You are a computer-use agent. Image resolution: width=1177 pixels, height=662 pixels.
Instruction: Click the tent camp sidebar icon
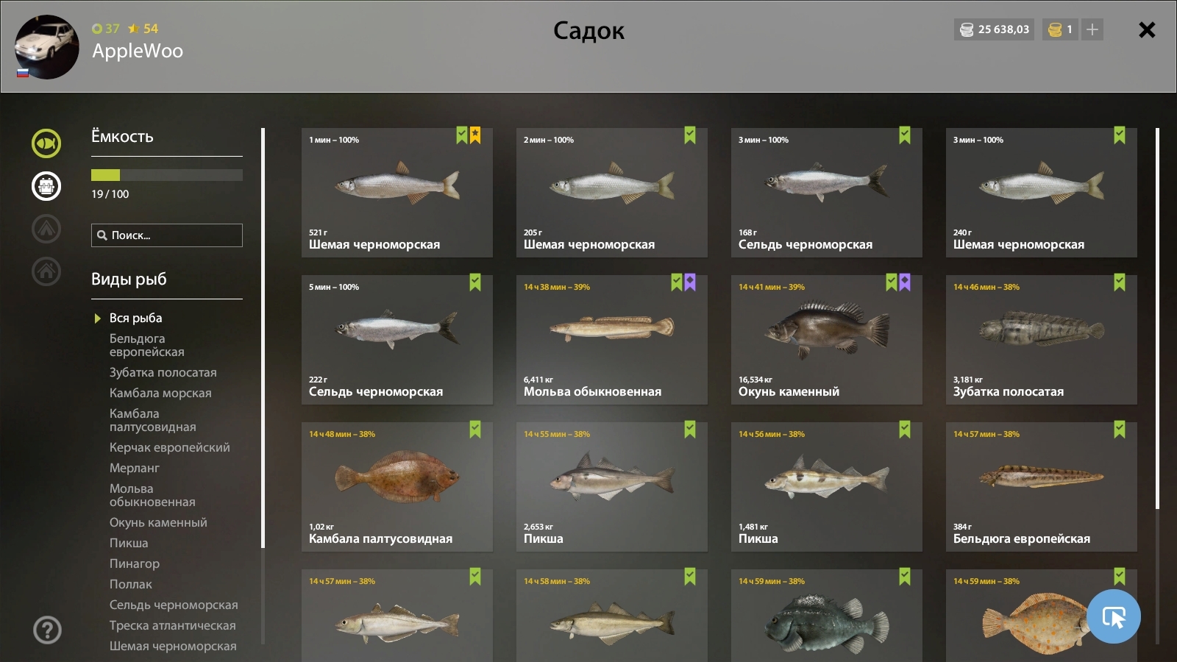pos(46,229)
